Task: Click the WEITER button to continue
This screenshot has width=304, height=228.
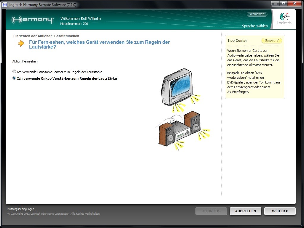Action: [280, 211]
